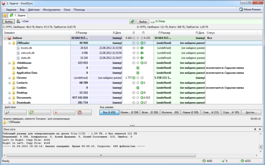
Task: Click the Auto alarm clock button
Action: coord(84,112)
